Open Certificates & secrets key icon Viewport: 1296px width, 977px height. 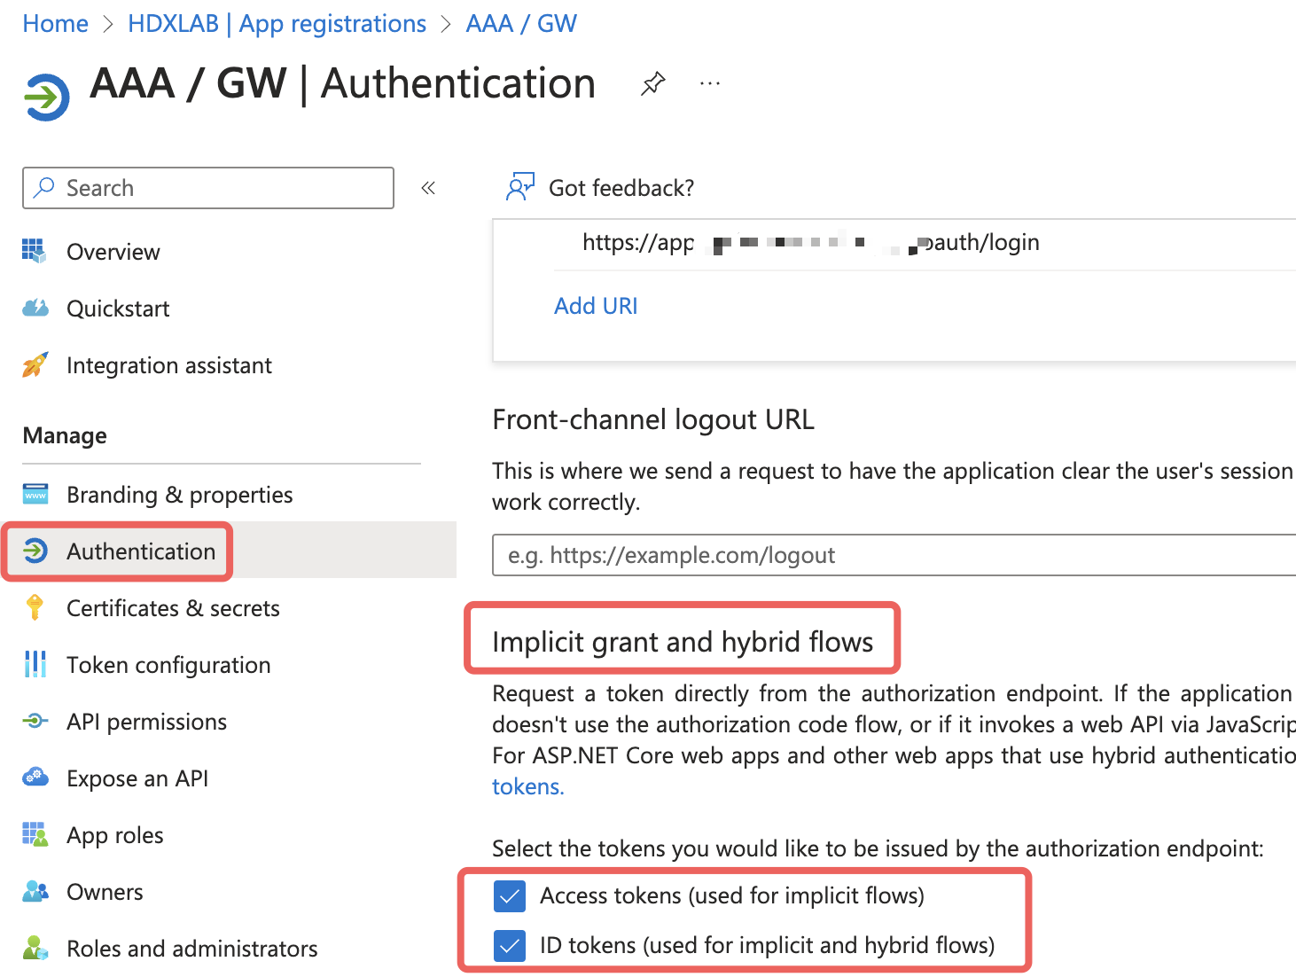tap(35, 608)
